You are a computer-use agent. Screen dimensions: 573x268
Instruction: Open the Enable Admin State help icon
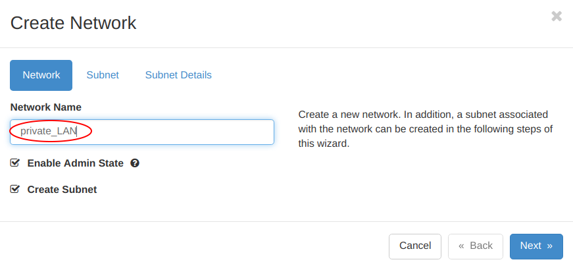coord(135,163)
